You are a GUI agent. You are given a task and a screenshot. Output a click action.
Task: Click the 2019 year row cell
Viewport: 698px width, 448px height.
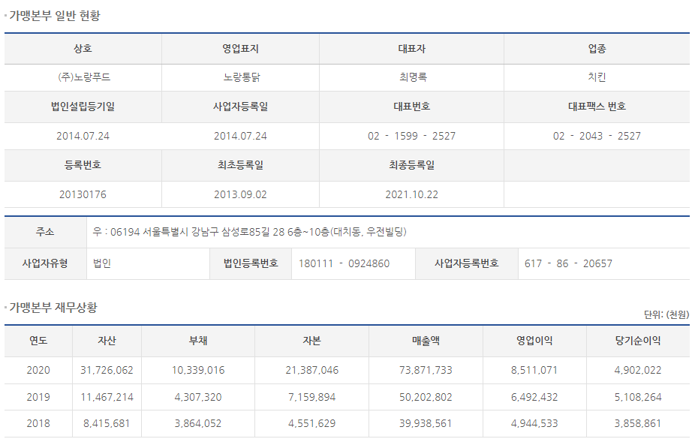(38, 397)
